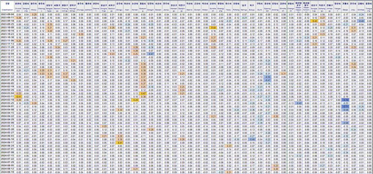Select the Gumi column header
The width and height of the screenshot is (373, 174).
click(259, 7)
